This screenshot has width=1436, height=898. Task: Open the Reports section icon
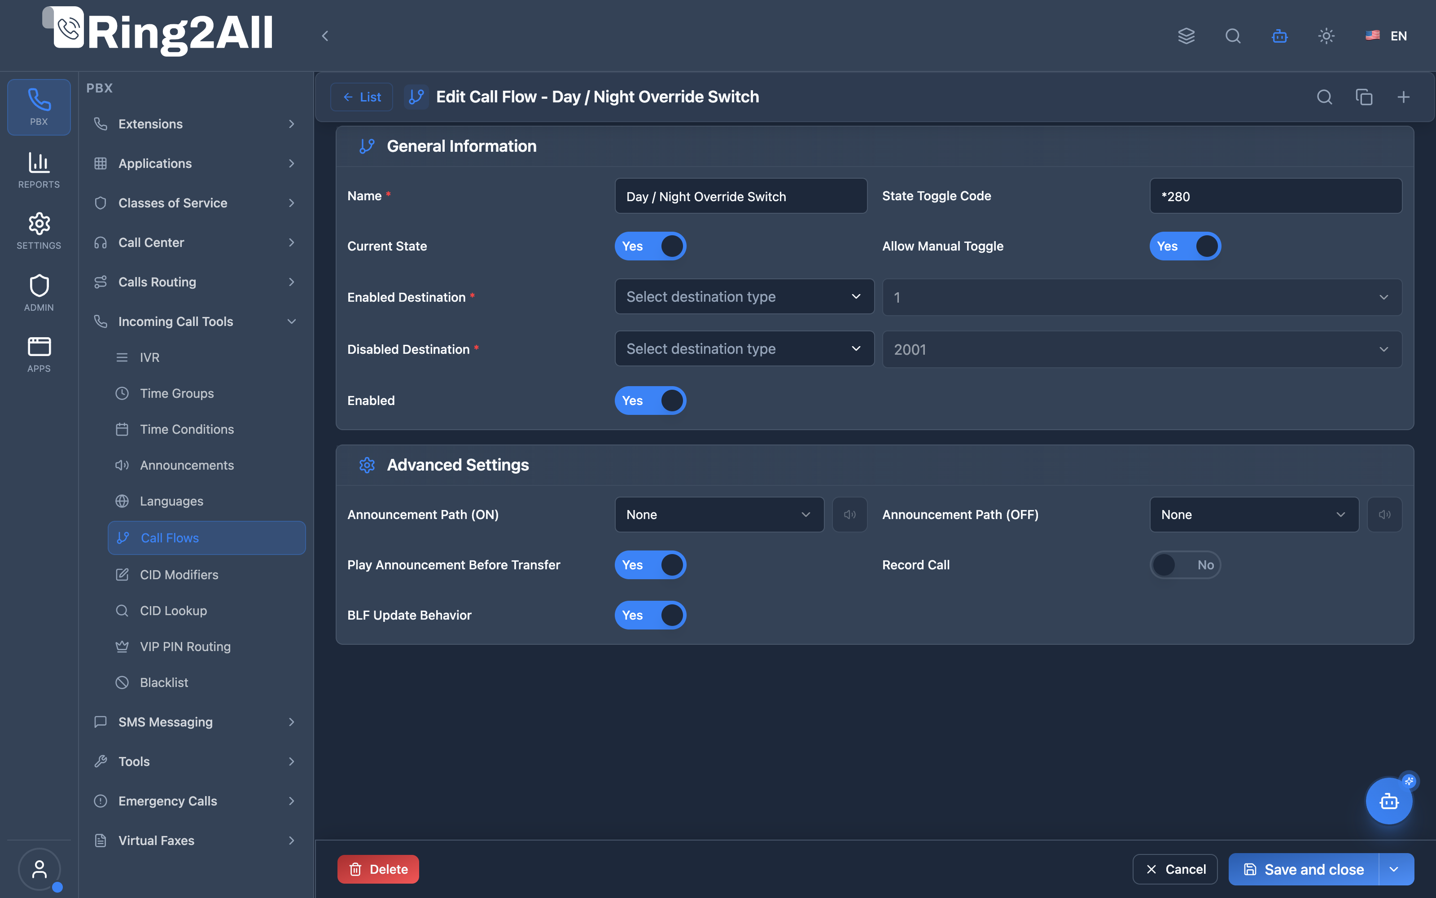39,171
